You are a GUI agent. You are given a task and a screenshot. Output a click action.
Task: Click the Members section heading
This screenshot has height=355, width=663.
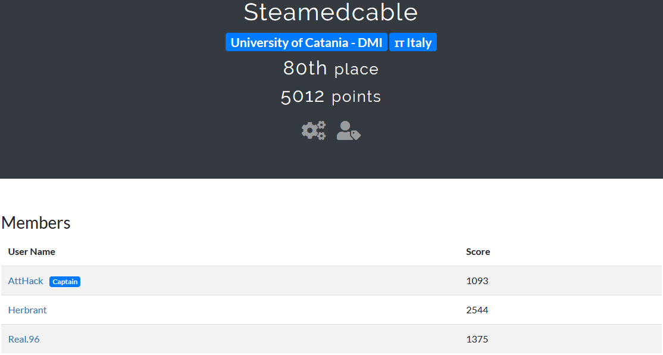pos(36,223)
